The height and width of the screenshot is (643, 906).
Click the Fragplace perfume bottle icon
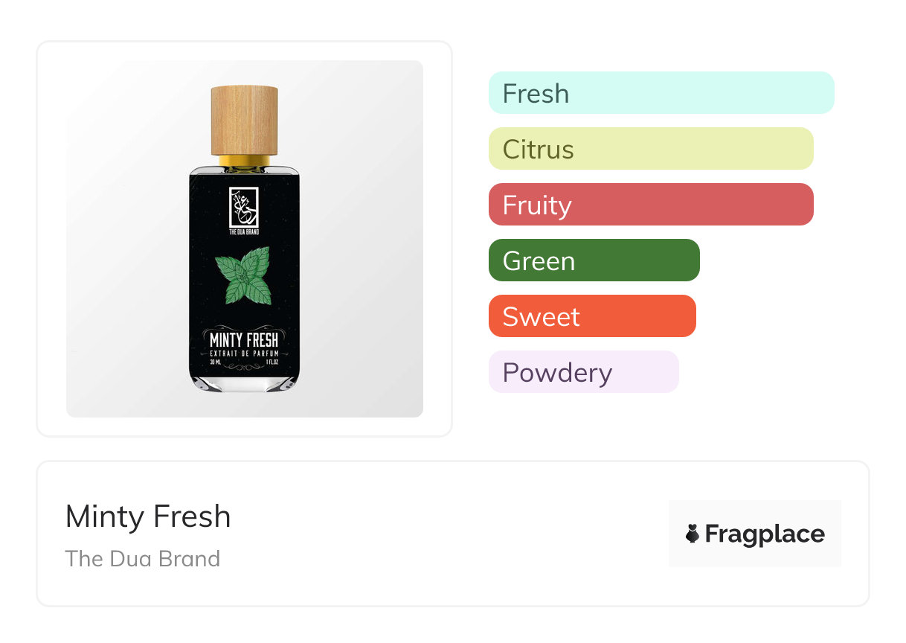(693, 534)
